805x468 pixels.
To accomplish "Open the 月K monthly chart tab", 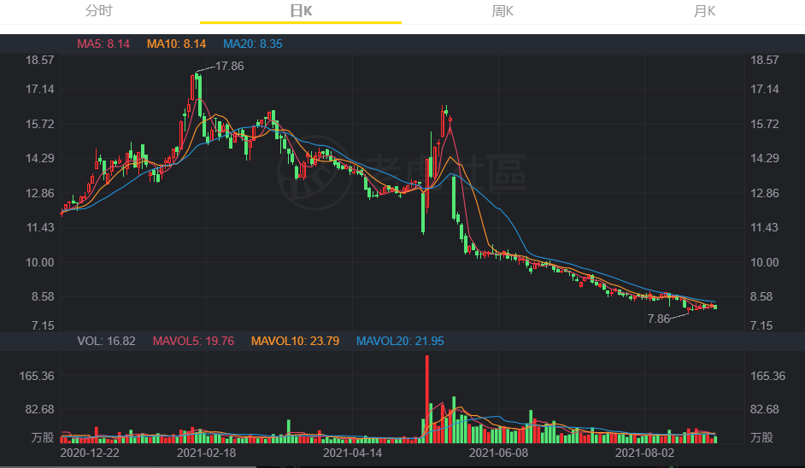I will 704,11.
